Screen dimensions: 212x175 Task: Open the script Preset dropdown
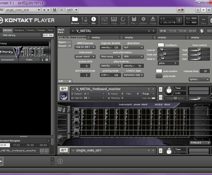pos(65,46)
